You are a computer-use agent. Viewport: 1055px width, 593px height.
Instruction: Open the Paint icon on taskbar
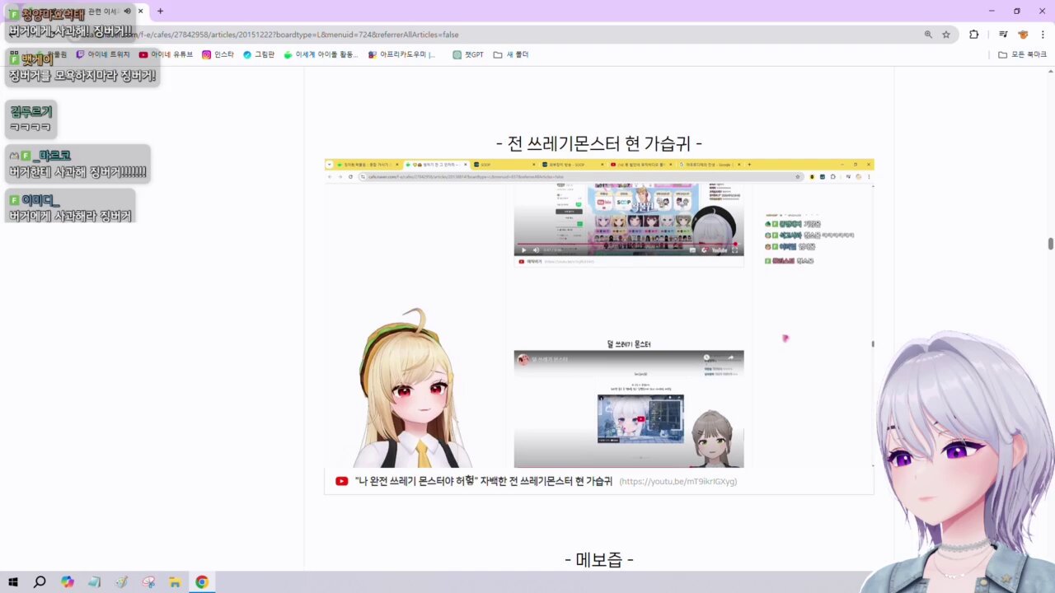click(121, 581)
